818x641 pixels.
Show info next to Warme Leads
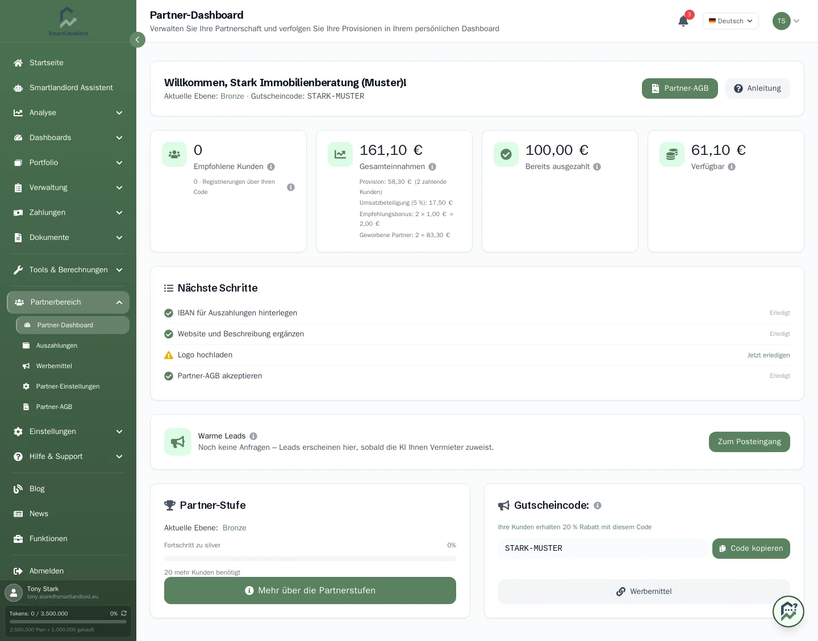(253, 436)
